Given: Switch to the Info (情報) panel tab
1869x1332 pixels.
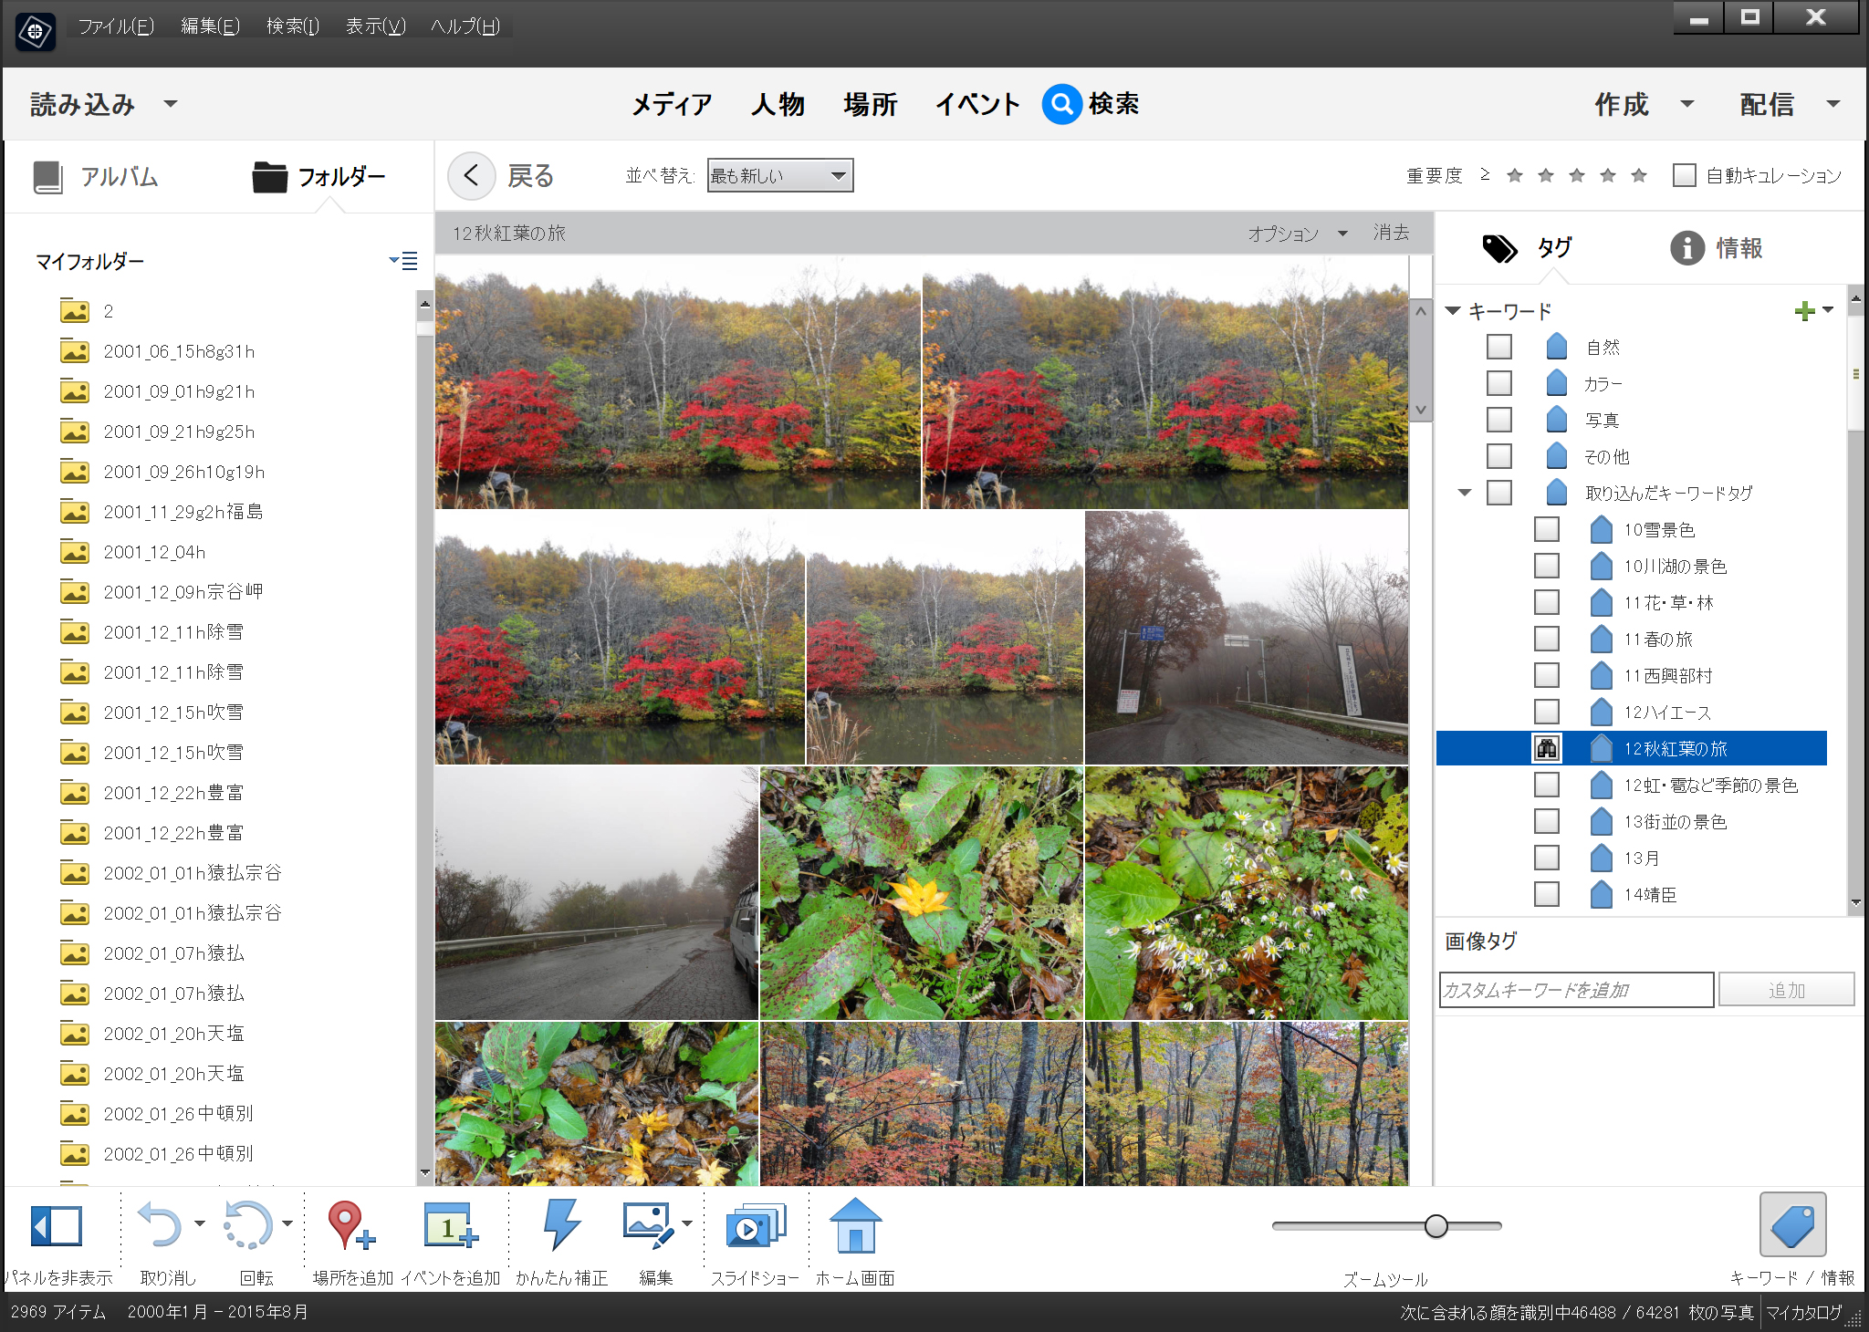Looking at the screenshot, I should coord(1717,247).
